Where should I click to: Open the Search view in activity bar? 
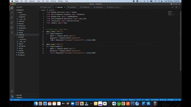(12, 12)
